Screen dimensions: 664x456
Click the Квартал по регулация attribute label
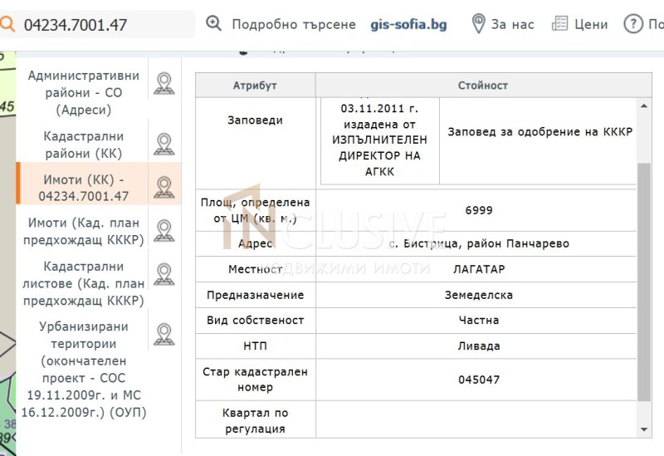[255, 421]
